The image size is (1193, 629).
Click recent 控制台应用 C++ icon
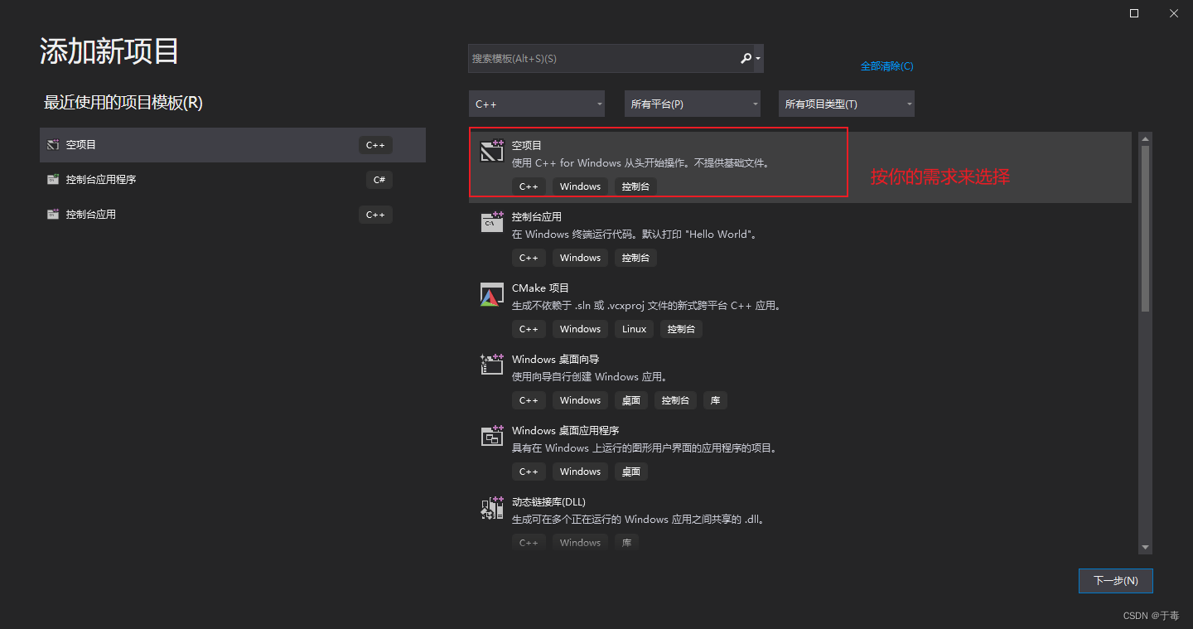tap(53, 214)
